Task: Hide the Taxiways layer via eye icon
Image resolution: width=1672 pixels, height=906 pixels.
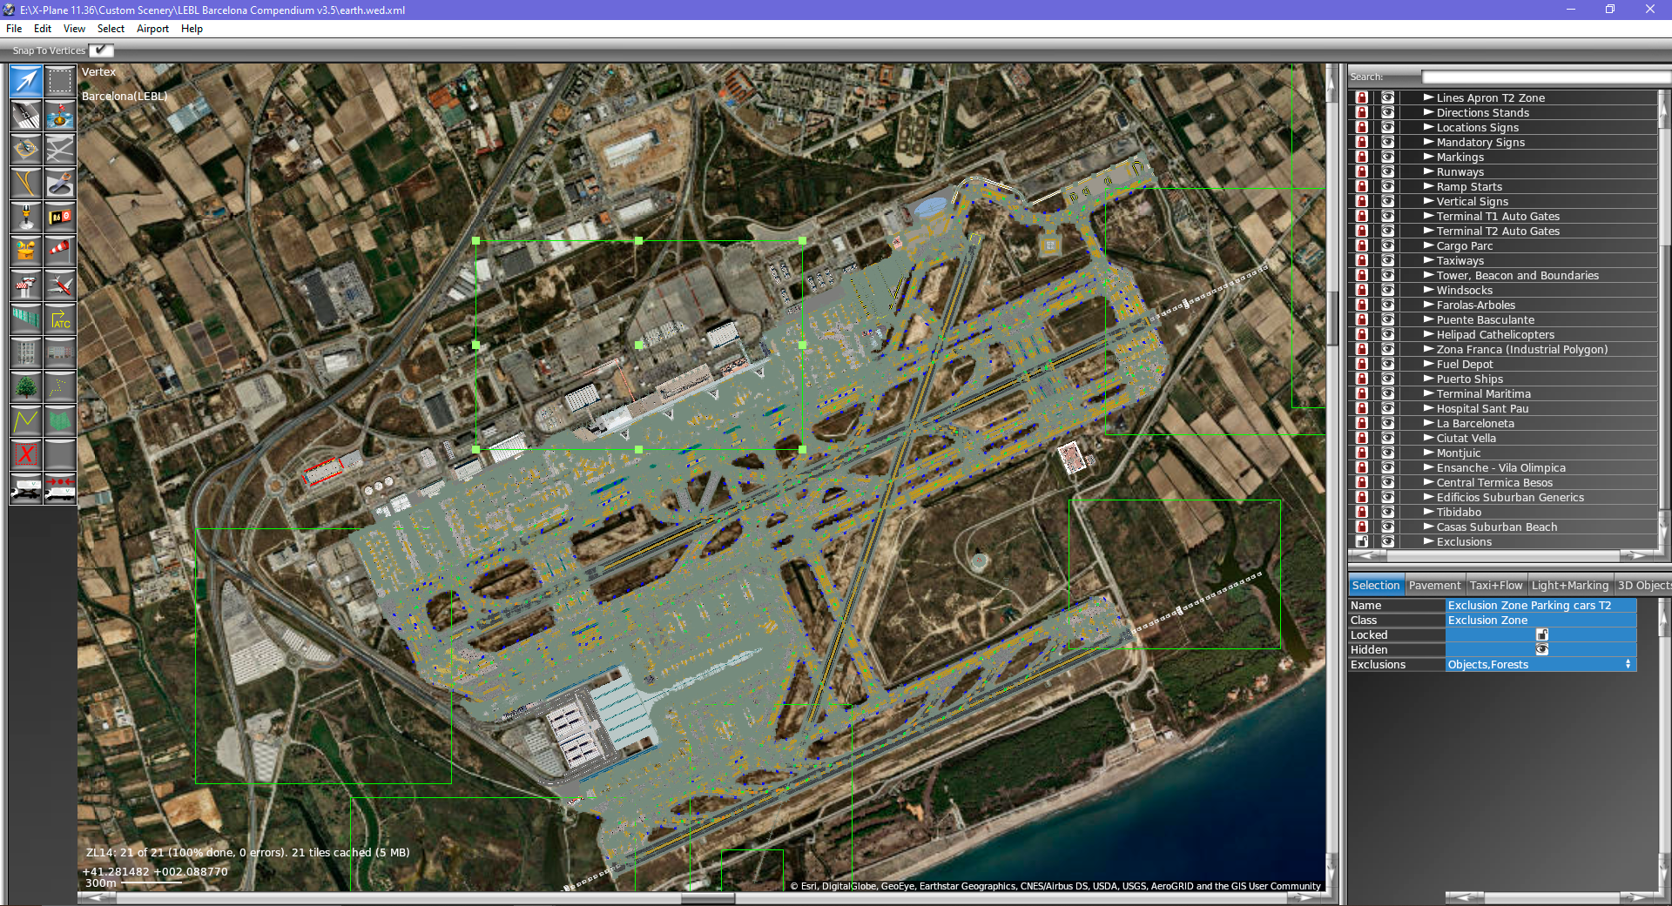Action: click(1387, 260)
